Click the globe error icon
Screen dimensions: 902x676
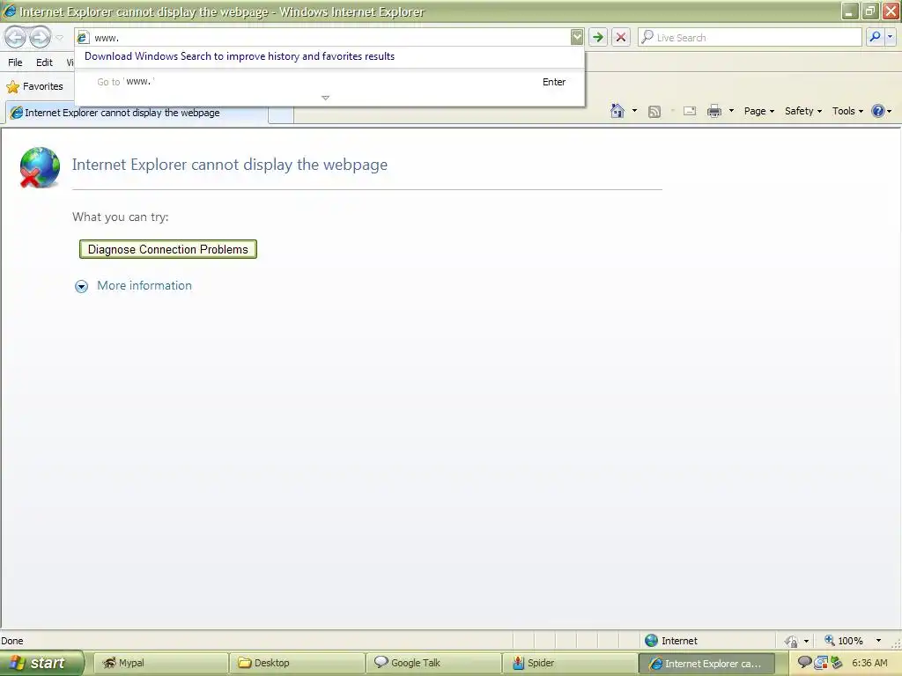point(39,167)
